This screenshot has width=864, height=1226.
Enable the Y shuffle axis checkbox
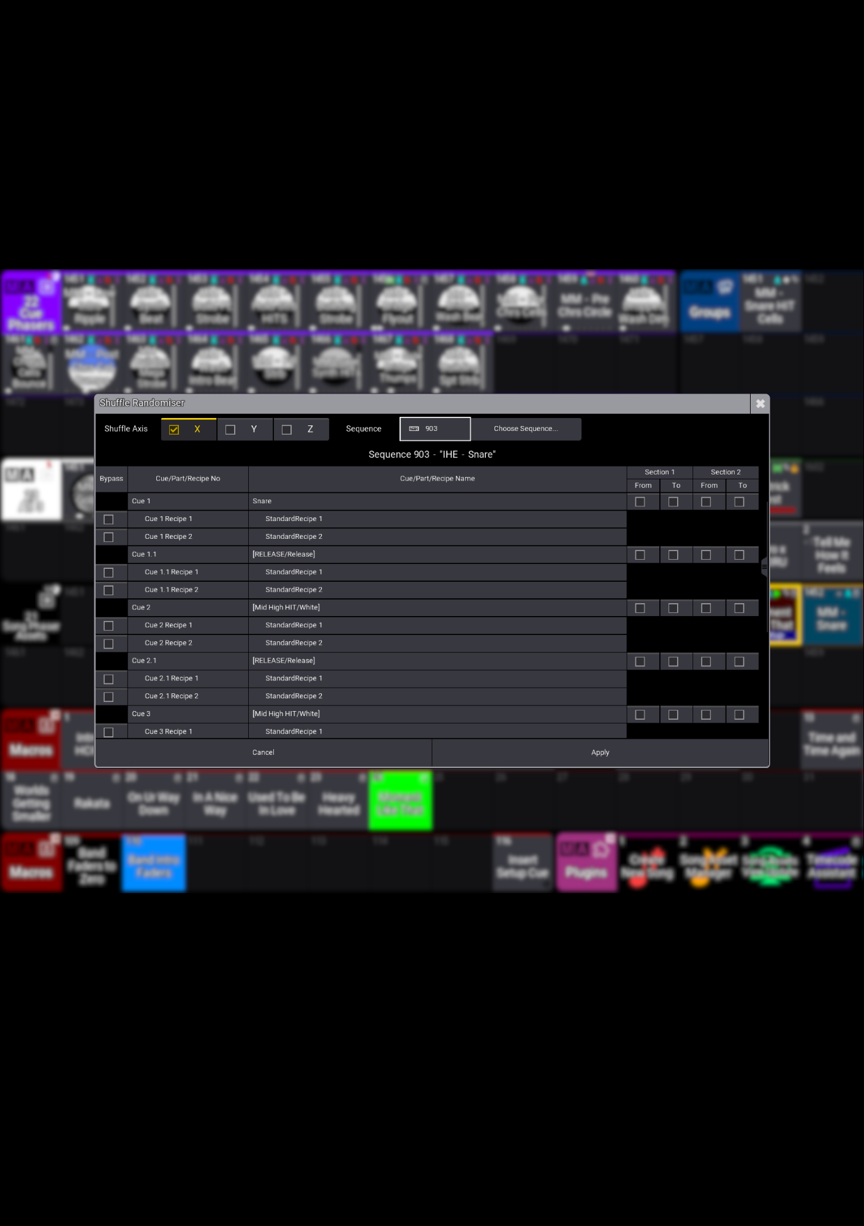tap(230, 430)
